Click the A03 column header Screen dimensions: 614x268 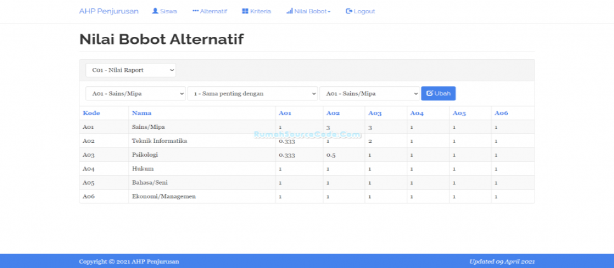[x=375, y=113]
